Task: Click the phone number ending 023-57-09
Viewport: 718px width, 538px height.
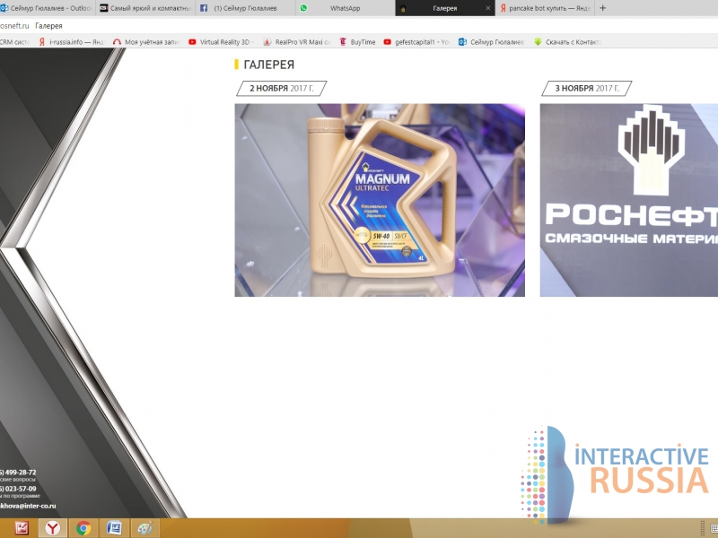Action: click(x=18, y=489)
